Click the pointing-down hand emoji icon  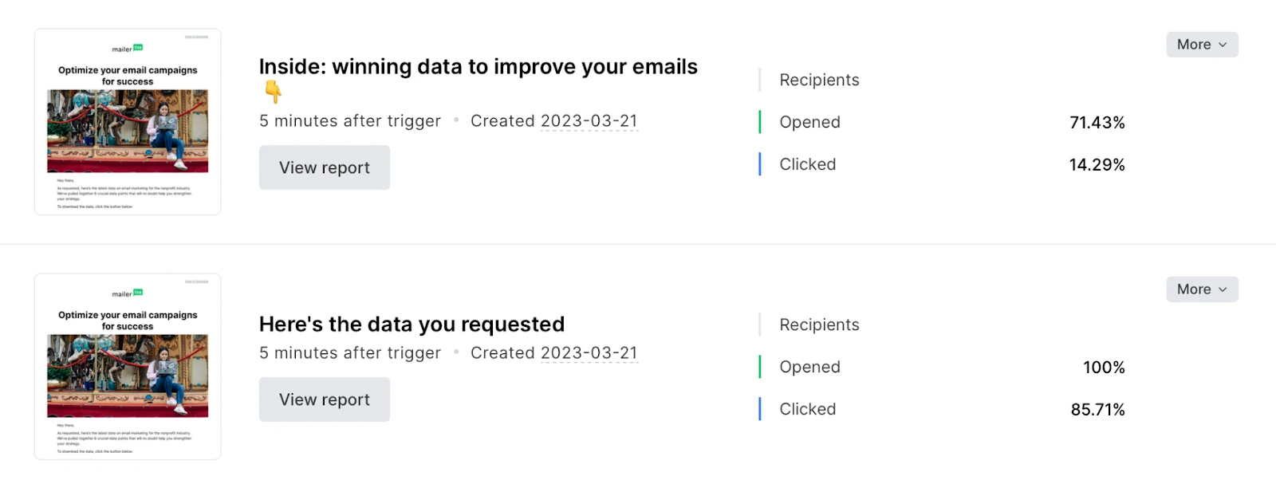273,92
